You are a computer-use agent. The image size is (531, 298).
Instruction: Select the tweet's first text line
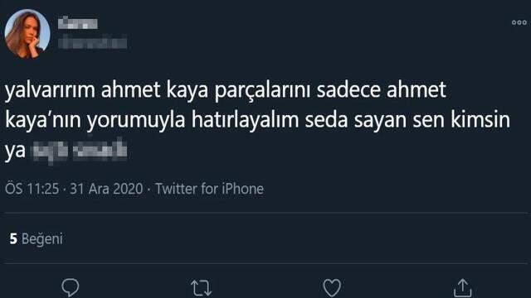pyautogui.click(x=225, y=90)
